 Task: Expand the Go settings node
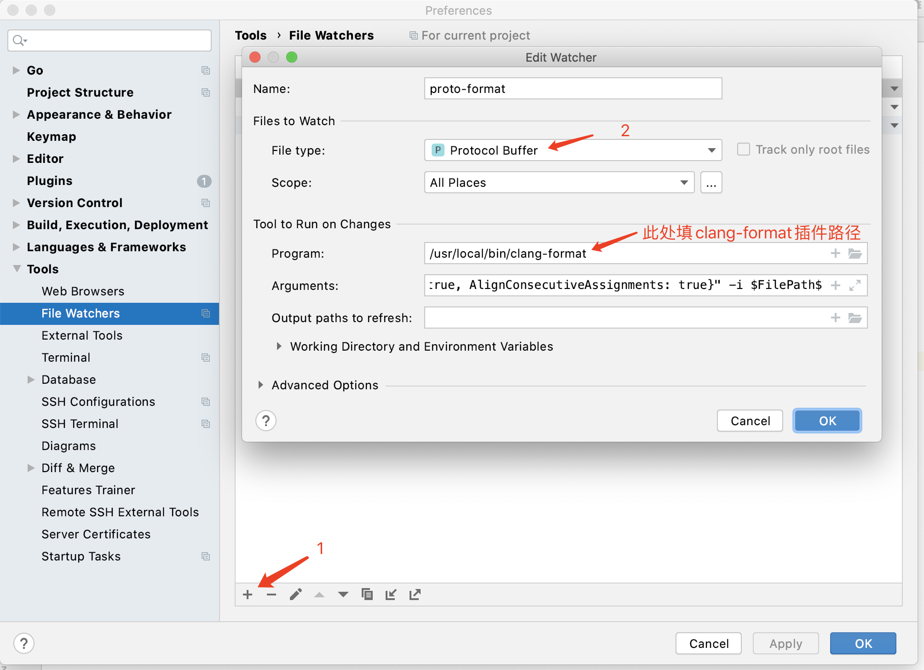(x=16, y=70)
